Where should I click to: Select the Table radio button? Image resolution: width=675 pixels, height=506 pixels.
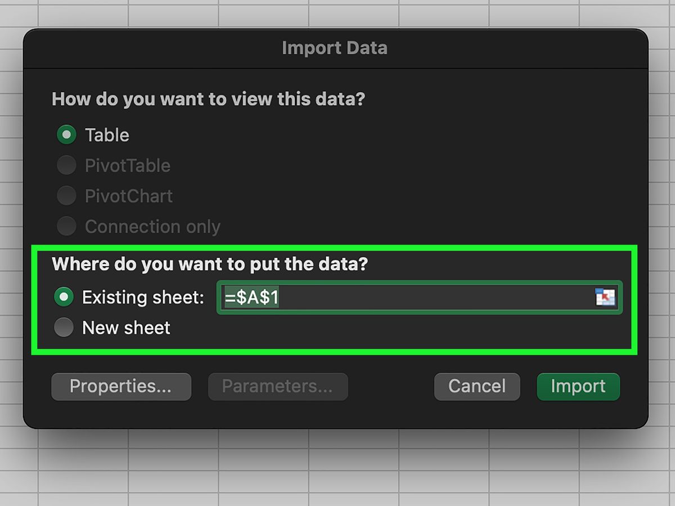(66, 135)
